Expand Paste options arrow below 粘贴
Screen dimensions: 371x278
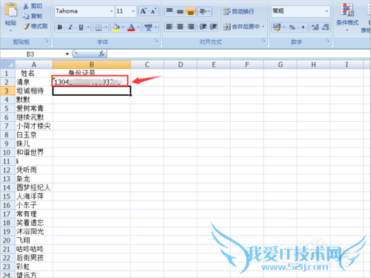(x=10, y=30)
